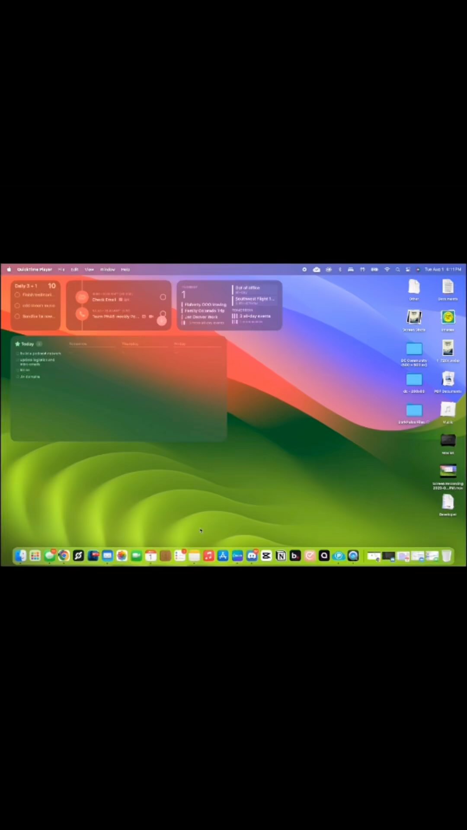Mark 'Check Email' as complete
Screen dimensions: 467x830
point(163,297)
